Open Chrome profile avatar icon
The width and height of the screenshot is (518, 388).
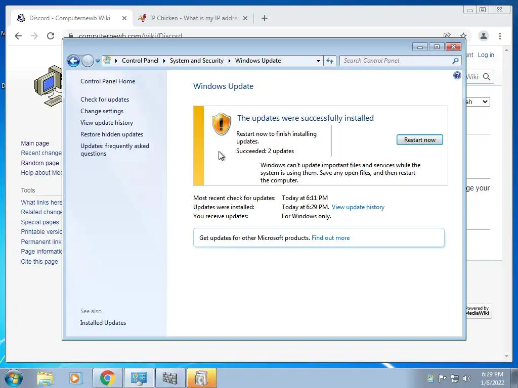tap(483, 36)
